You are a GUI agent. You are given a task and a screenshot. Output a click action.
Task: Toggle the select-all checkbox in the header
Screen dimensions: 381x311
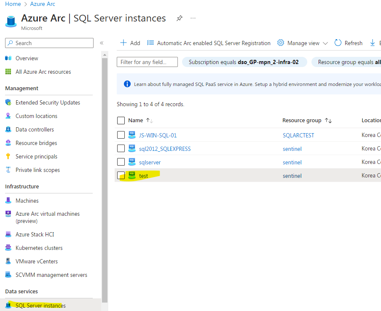[121, 121]
